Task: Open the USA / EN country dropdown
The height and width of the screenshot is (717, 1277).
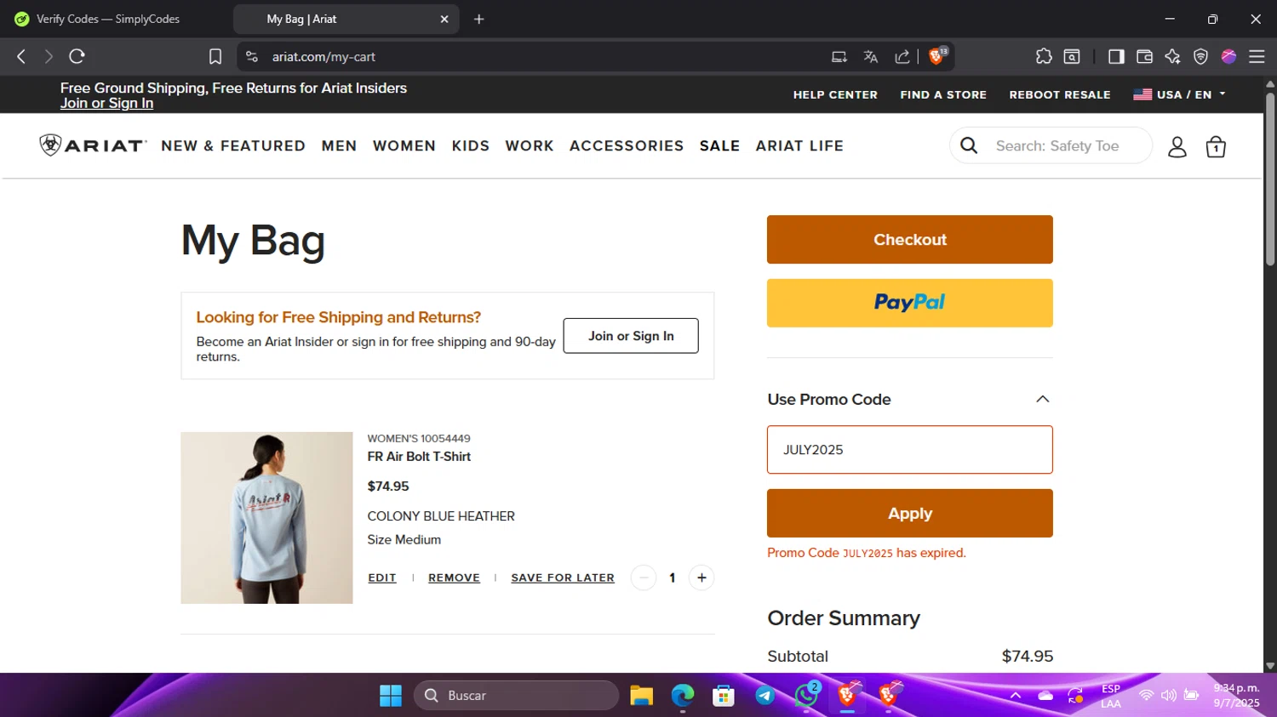Action: [1179, 94]
